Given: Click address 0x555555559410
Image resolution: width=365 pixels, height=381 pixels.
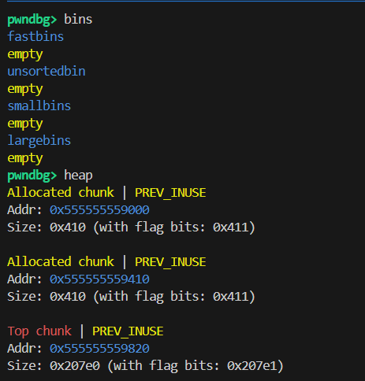Looking at the screenshot, I should pyautogui.click(x=99, y=279).
